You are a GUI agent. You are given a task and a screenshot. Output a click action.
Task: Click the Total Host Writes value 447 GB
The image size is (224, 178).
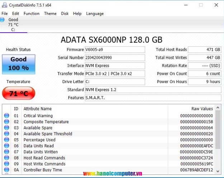(x=205, y=58)
